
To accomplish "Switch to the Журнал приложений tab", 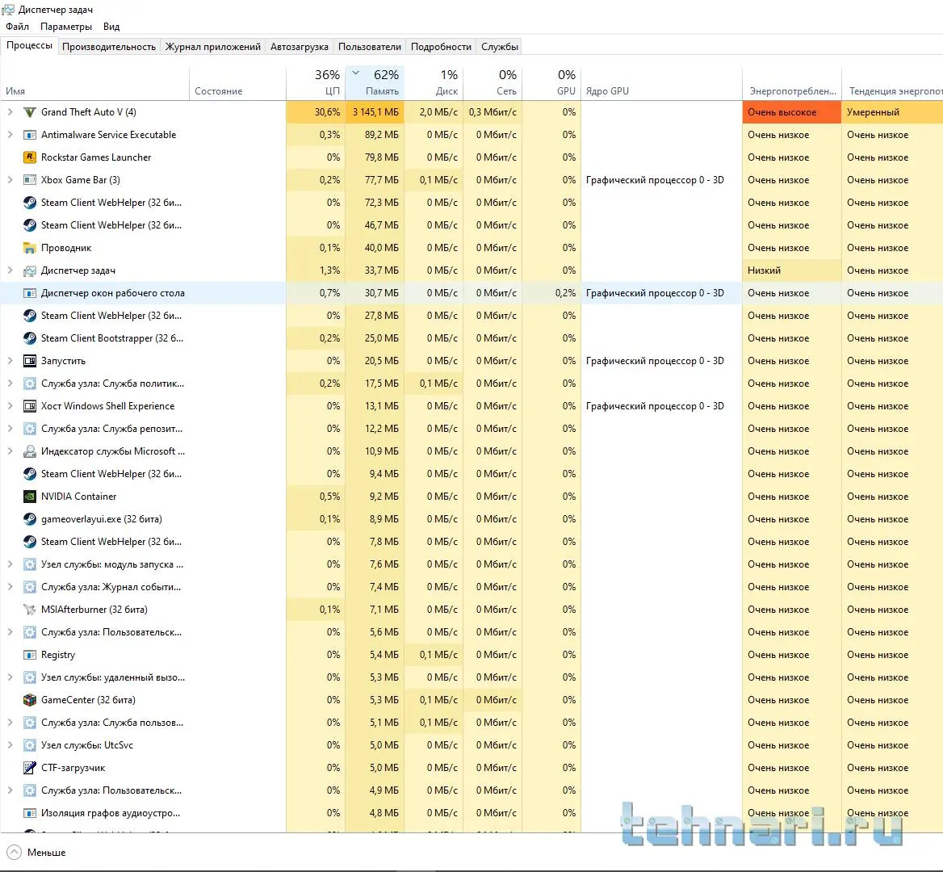I will (x=213, y=47).
